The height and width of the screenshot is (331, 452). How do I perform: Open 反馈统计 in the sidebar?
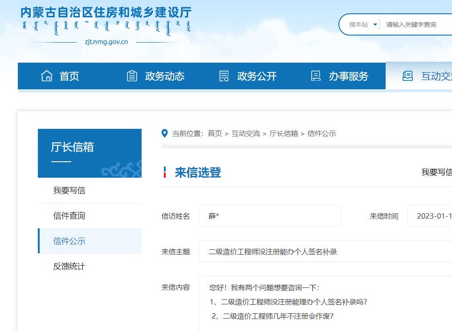click(69, 266)
